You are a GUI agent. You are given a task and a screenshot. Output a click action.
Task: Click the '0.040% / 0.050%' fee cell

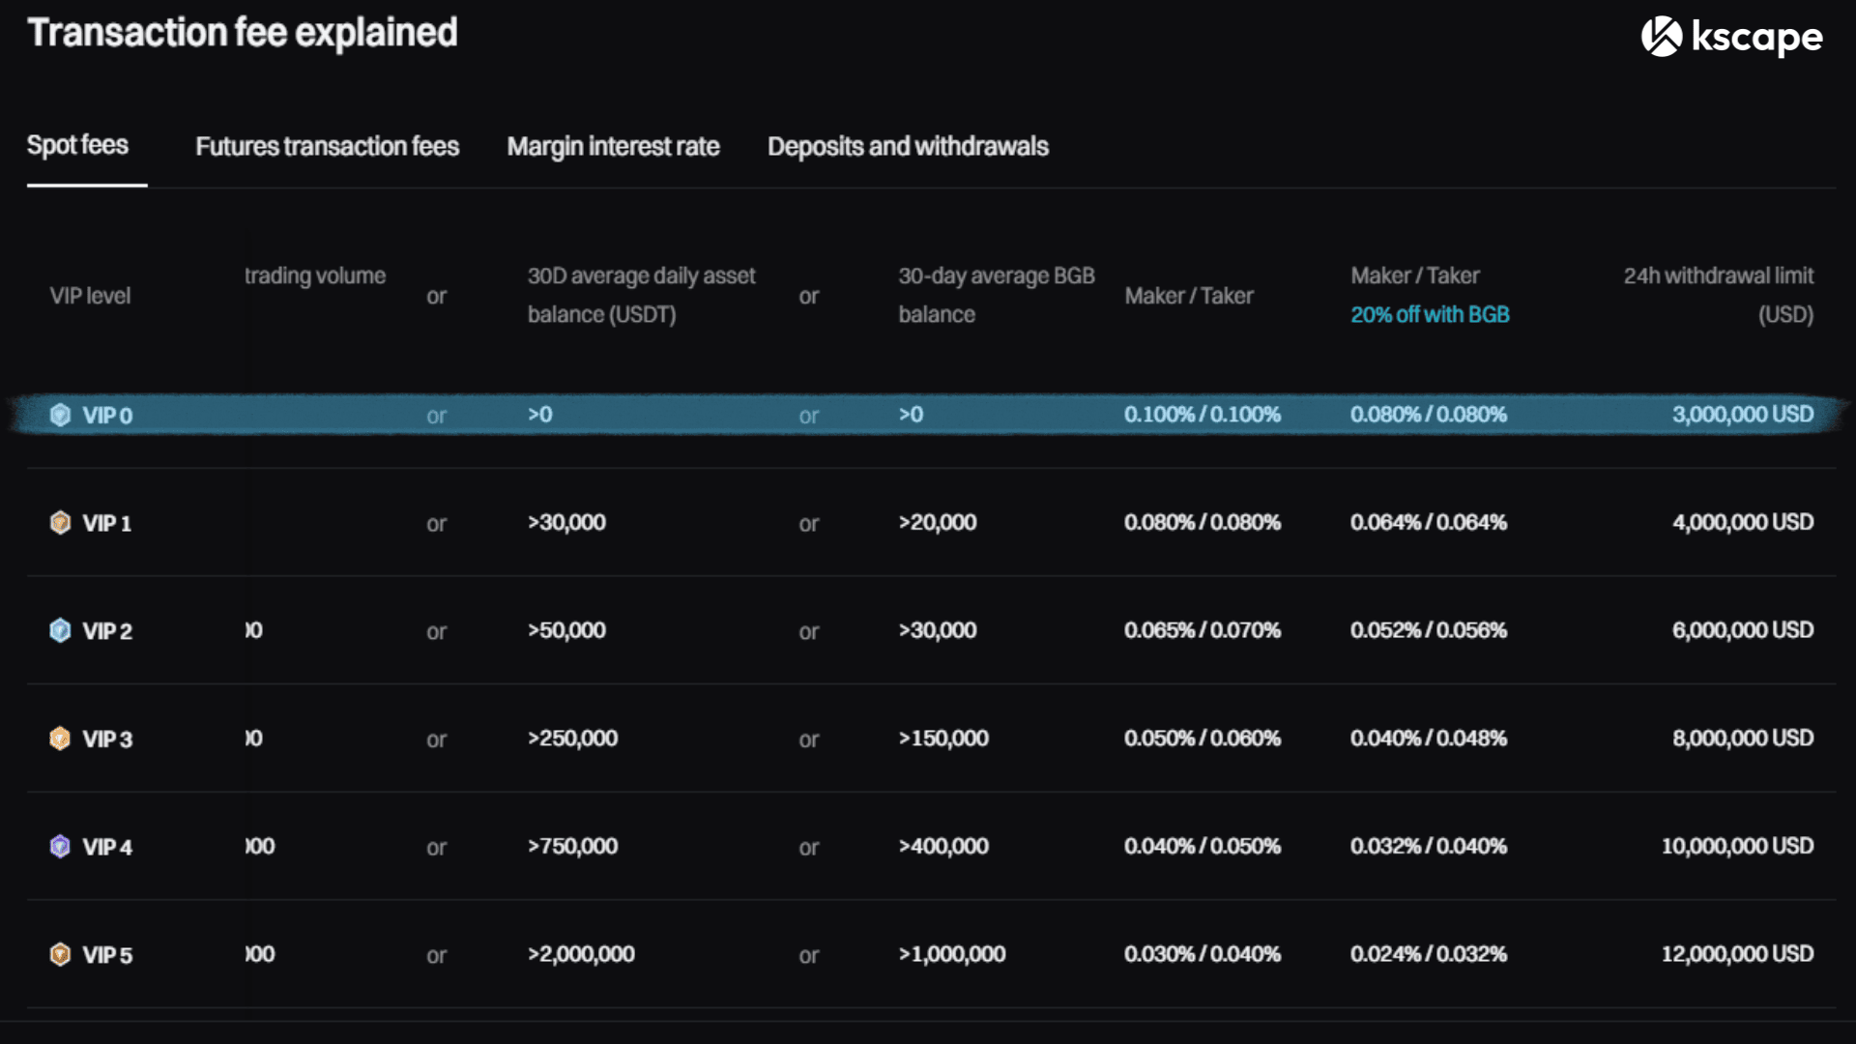[x=1203, y=846]
